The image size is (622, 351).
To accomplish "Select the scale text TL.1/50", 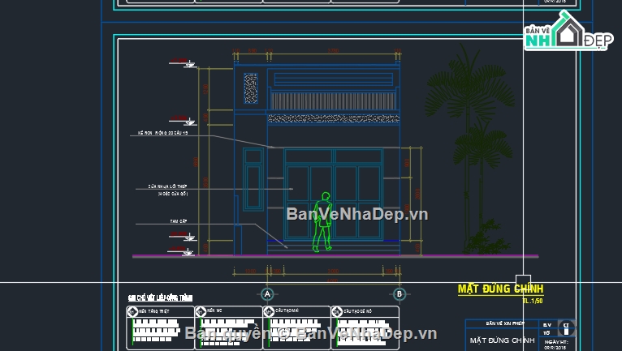I will tap(533, 301).
